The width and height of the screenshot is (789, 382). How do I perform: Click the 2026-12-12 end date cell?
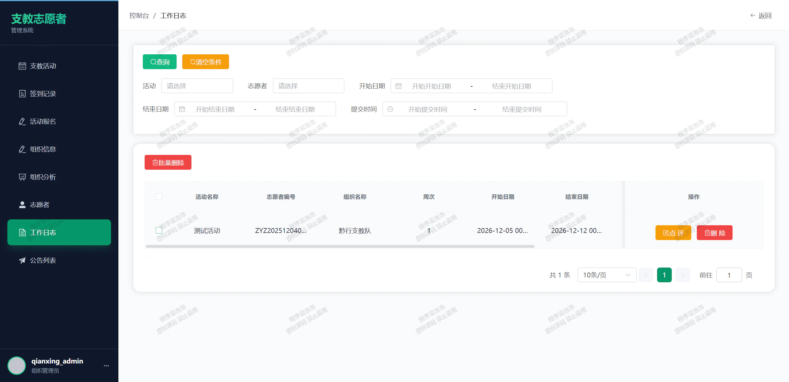tap(577, 230)
